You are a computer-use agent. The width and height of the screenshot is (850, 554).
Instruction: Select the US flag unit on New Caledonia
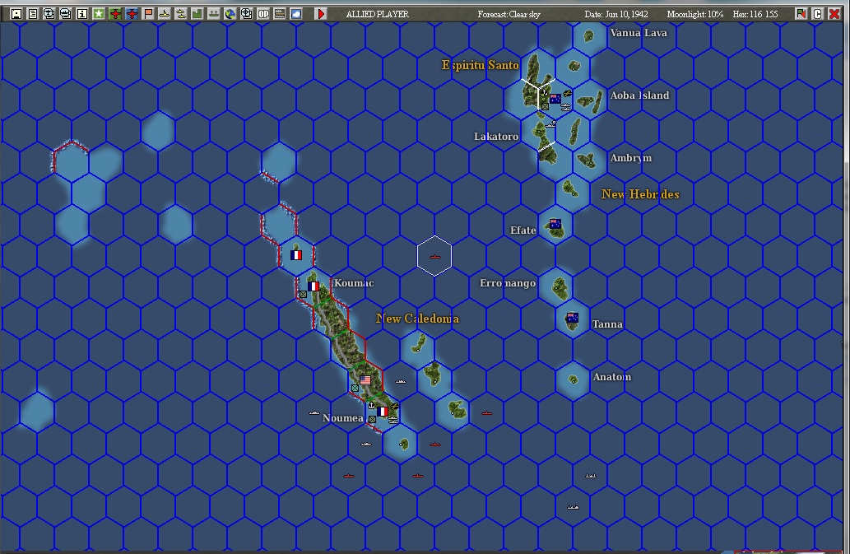pyautogui.click(x=365, y=380)
